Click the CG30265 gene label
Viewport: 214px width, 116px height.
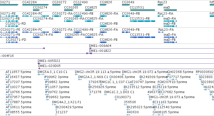(x=71, y=7)
